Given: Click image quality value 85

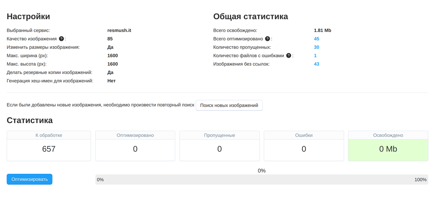Looking at the screenshot, I should [110, 39].
